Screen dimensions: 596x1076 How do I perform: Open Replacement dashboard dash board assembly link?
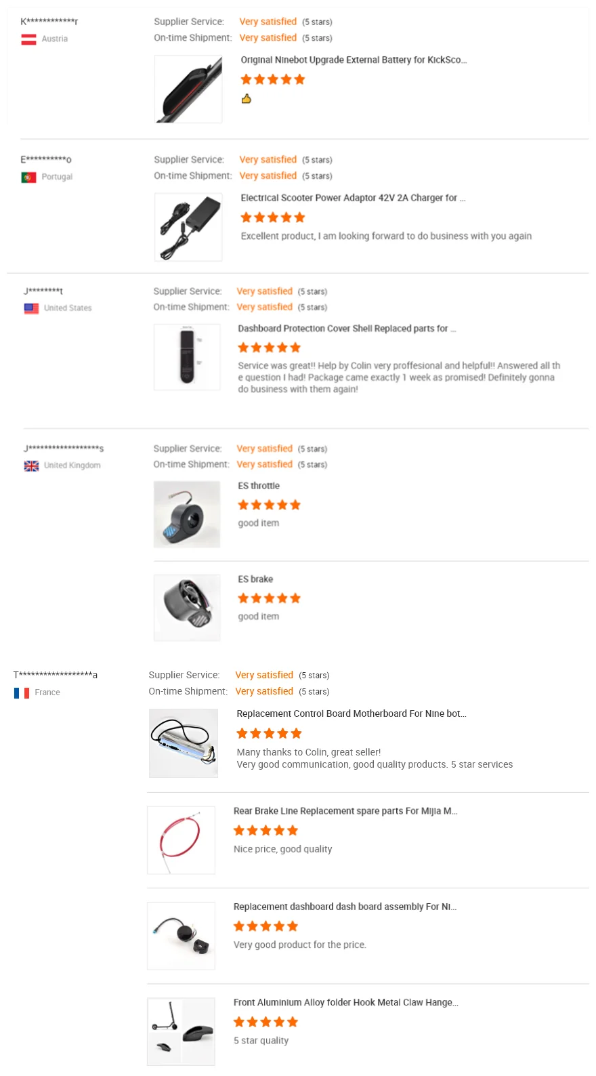pos(345,907)
